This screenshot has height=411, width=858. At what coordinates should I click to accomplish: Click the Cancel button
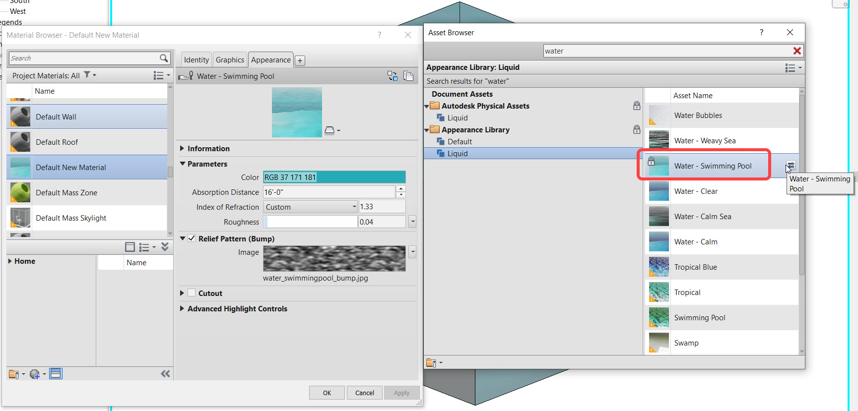[x=365, y=393]
